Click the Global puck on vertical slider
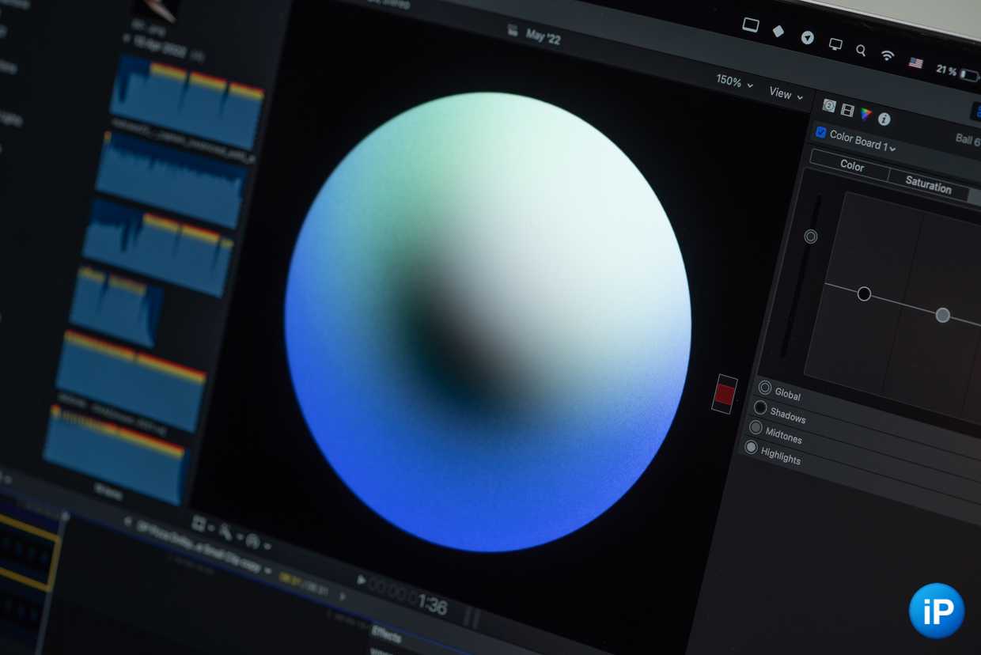This screenshot has width=981, height=655. [810, 237]
